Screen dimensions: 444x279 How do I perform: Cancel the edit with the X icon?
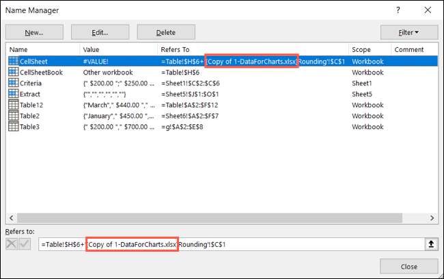coord(12,244)
